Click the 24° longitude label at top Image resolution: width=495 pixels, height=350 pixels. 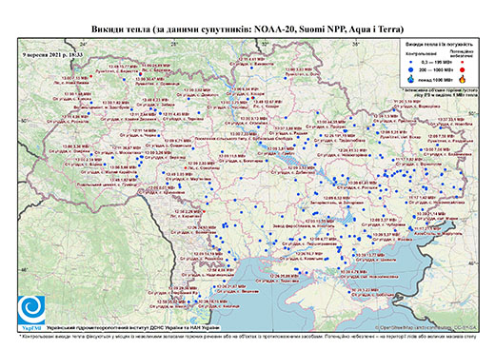[x=84, y=44]
